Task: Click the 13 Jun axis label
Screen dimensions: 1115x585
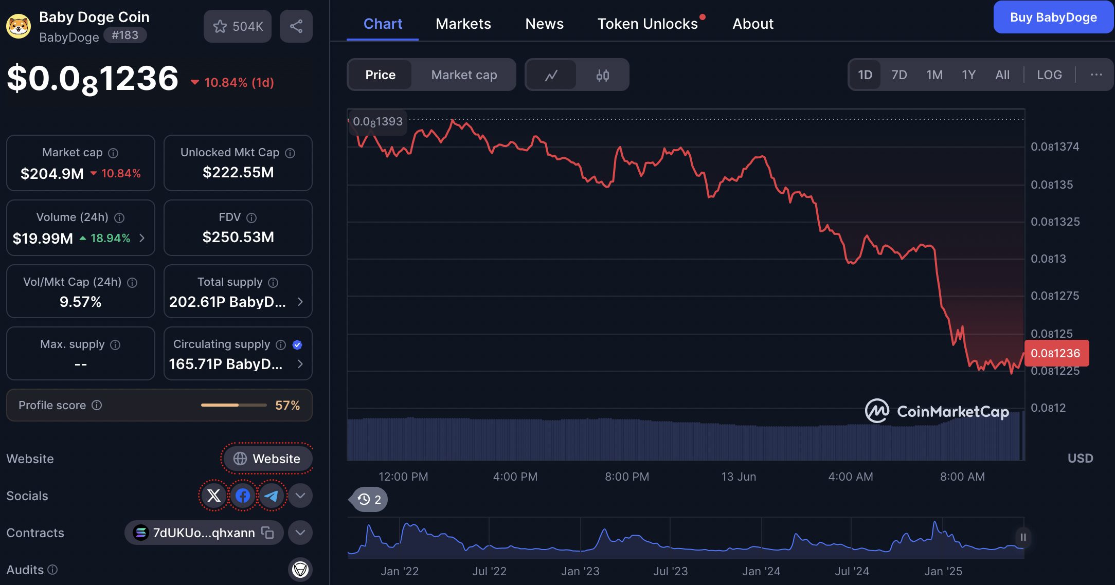Action: [x=739, y=477]
